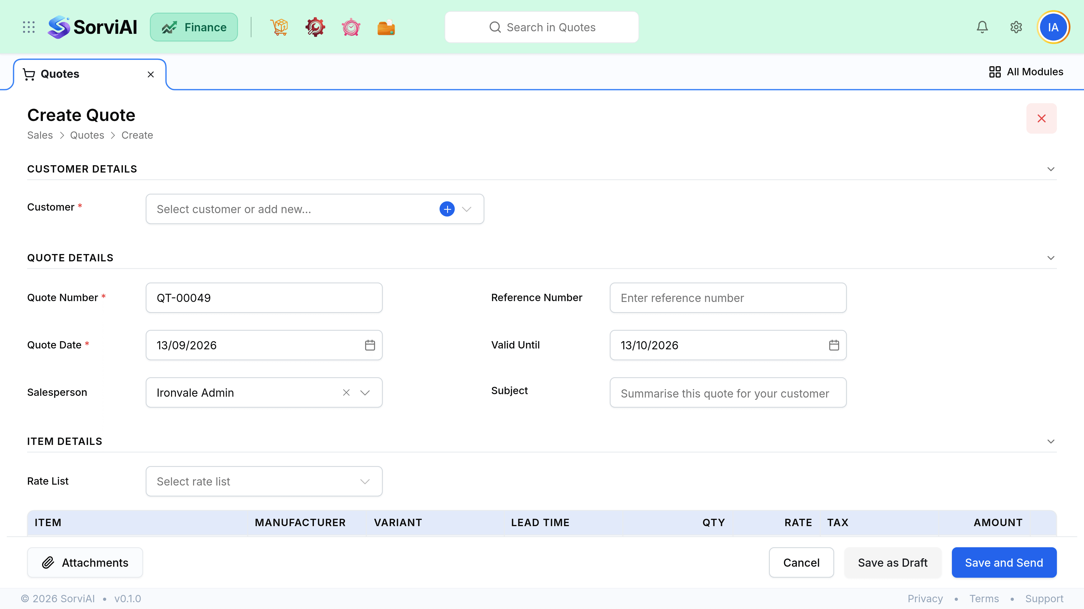Click the SorviAI logo

point(92,27)
